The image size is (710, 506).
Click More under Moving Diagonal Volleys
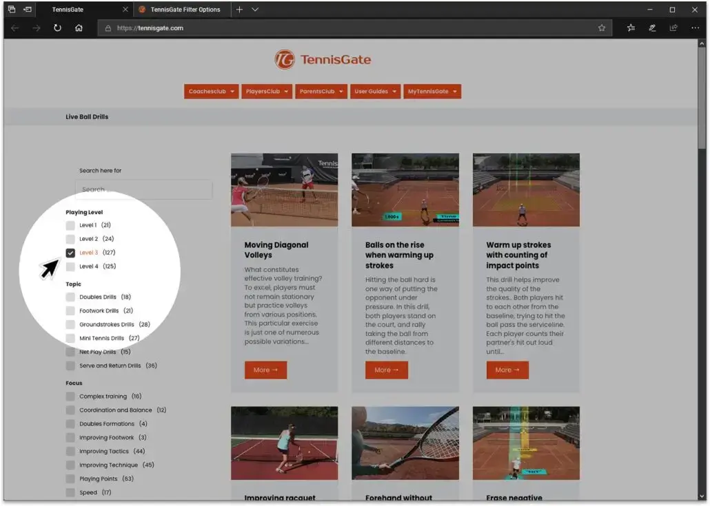265,370
